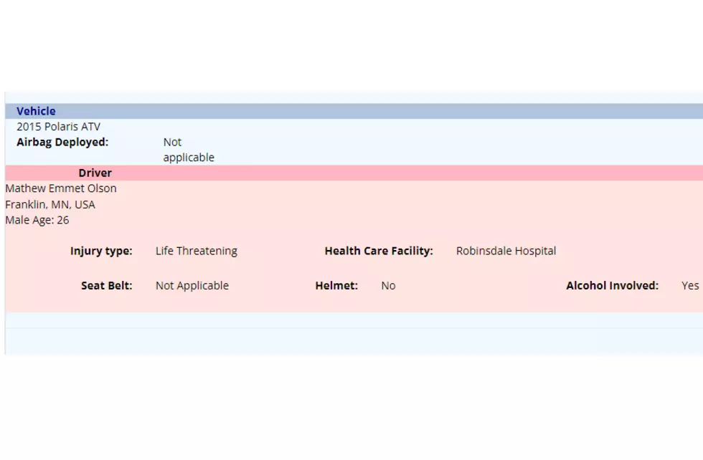Click the Franklin, MN, USA address line

50,205
